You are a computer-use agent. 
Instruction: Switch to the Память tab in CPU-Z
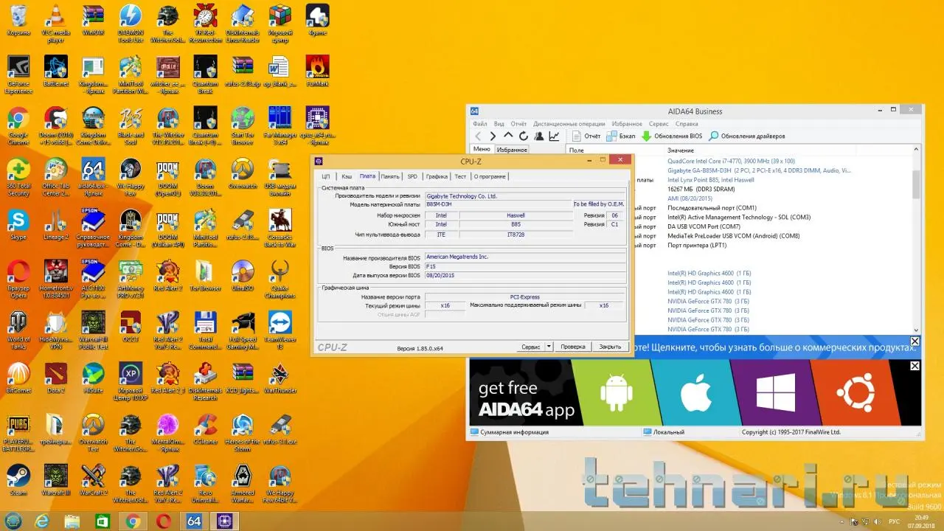pos(390,176)
